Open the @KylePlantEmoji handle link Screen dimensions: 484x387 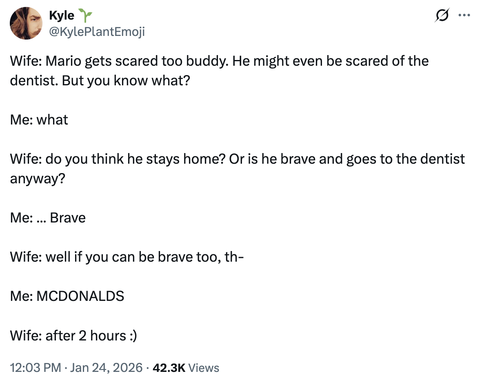tap(97, 31)
